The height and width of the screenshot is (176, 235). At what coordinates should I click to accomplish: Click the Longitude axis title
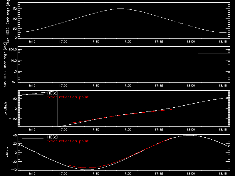5,109
